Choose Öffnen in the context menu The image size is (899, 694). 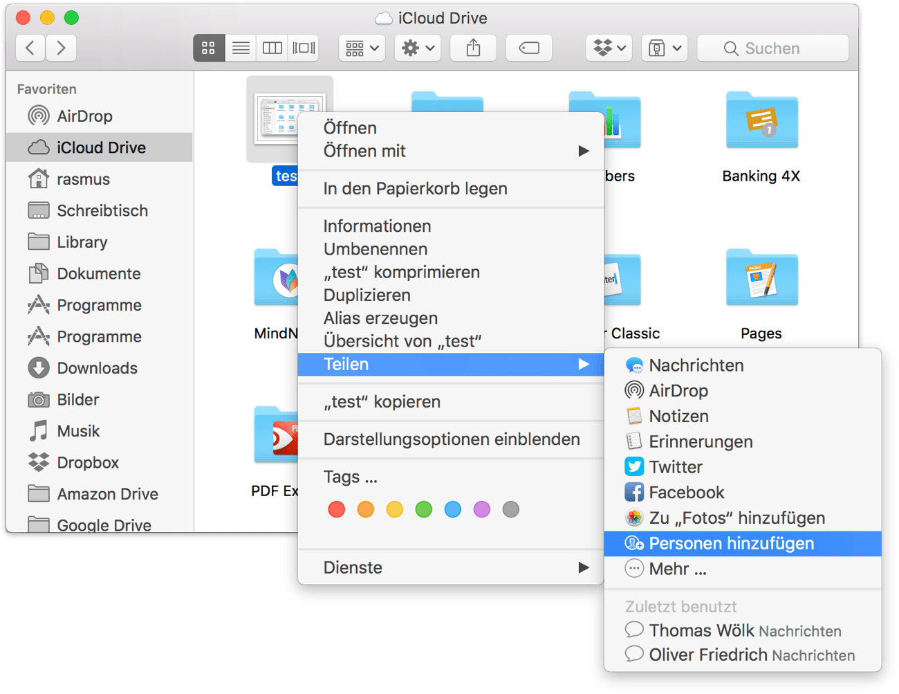coord(451,128)
